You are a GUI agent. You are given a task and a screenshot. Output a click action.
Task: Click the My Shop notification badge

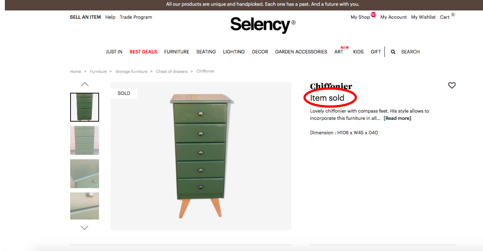tap(373, 15)
